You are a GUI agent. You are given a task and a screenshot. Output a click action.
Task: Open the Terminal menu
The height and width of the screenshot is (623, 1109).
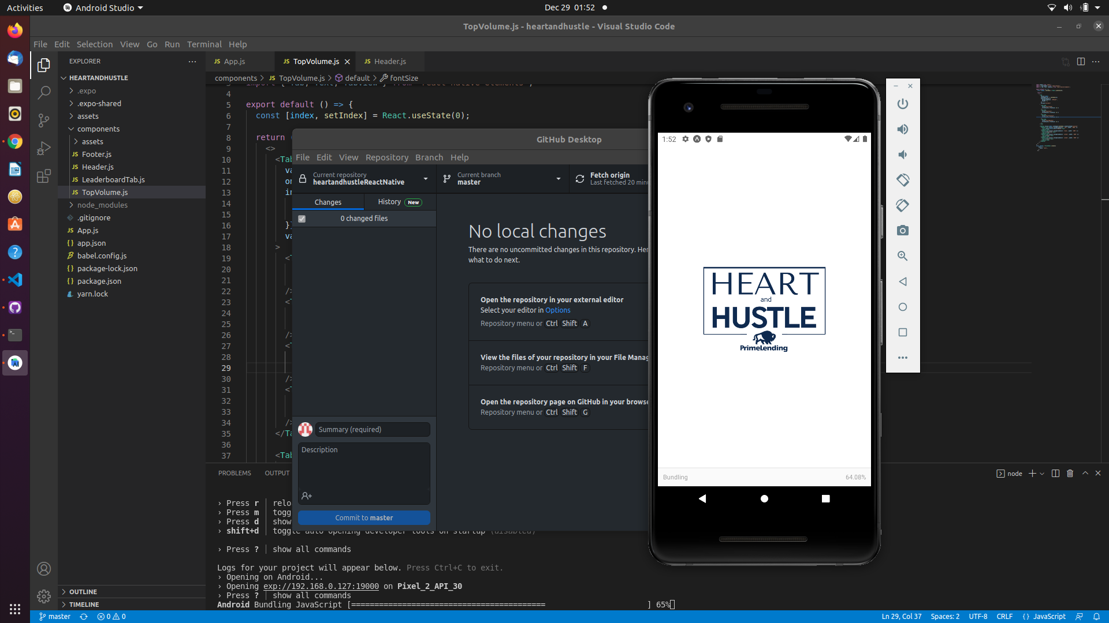pyautogui.click(x=204, y=44)
